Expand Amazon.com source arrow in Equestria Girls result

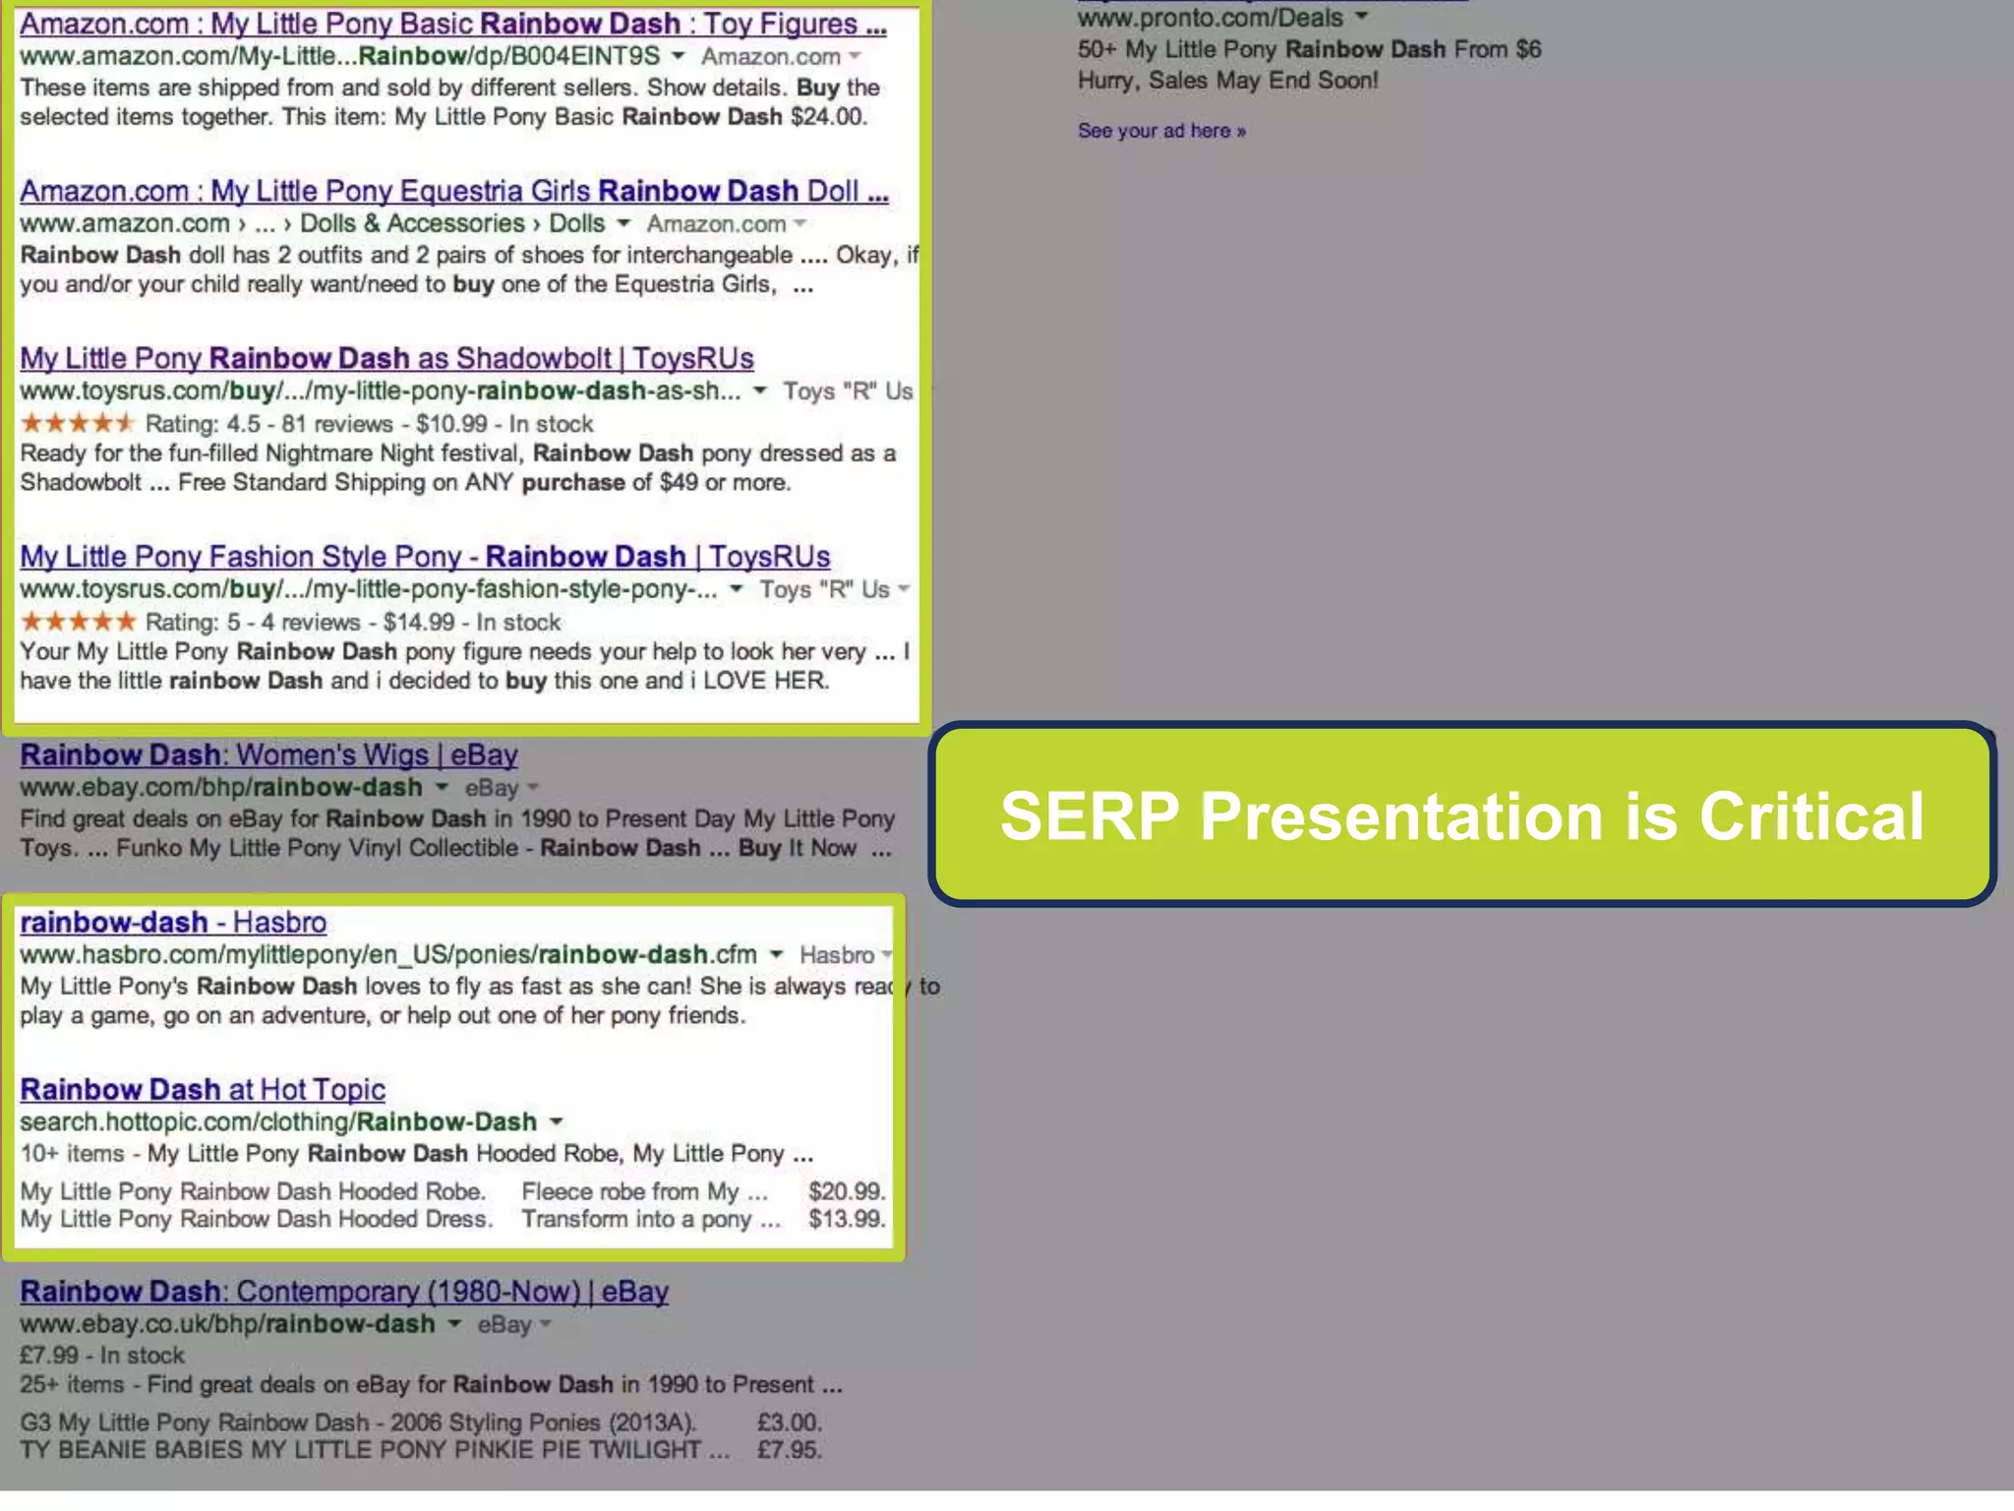pos(800,224)
